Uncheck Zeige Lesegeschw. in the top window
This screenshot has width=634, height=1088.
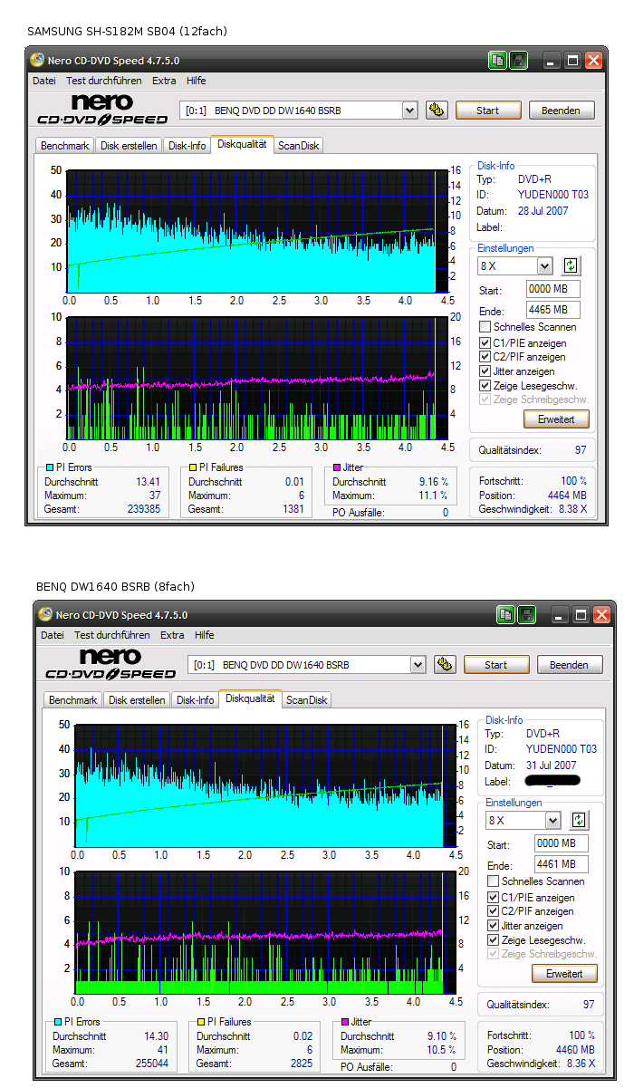[485, 386]
